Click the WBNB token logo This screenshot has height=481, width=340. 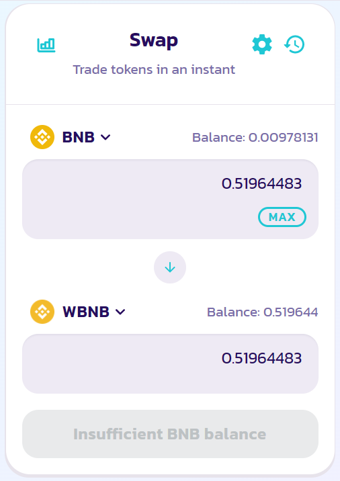coord(42,312)
